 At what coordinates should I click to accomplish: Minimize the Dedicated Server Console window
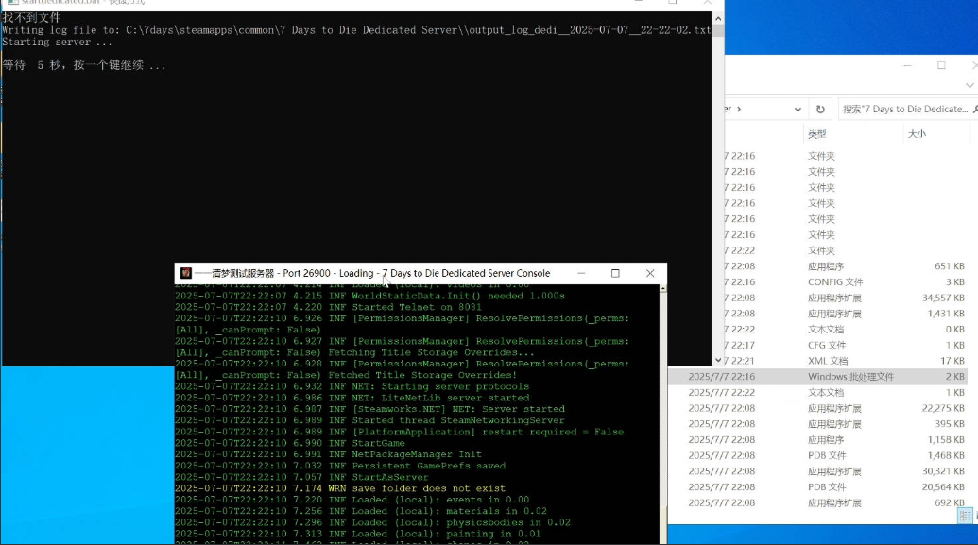pos(579,273)
